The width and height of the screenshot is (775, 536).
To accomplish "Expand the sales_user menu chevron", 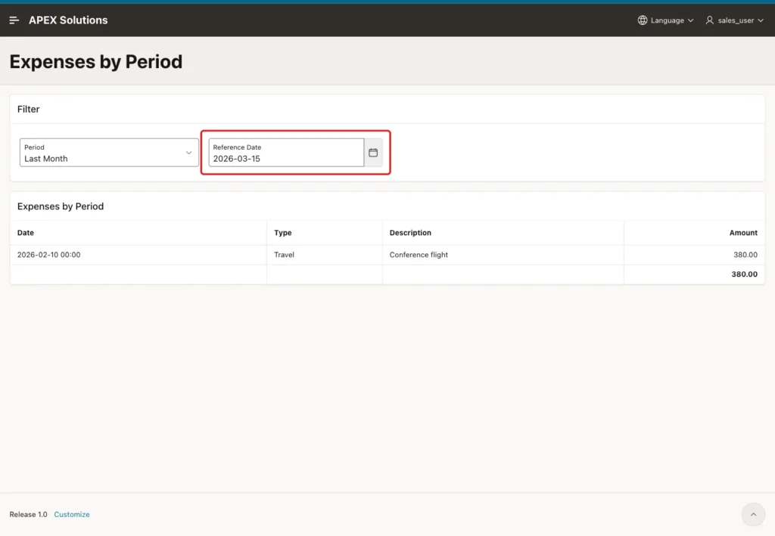I will coord(761,20).
